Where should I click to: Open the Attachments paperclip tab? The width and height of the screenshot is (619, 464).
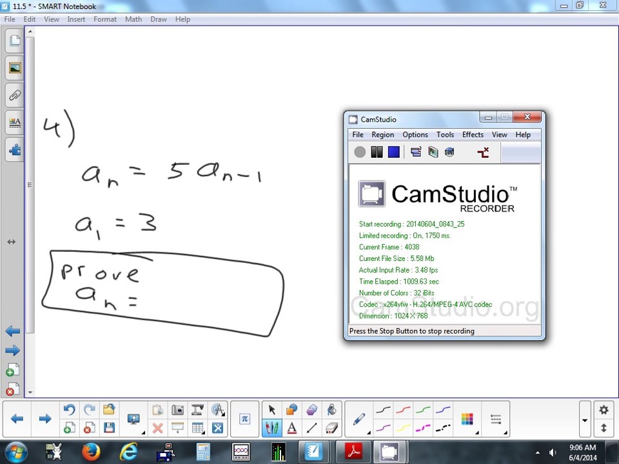click(15, 95)
